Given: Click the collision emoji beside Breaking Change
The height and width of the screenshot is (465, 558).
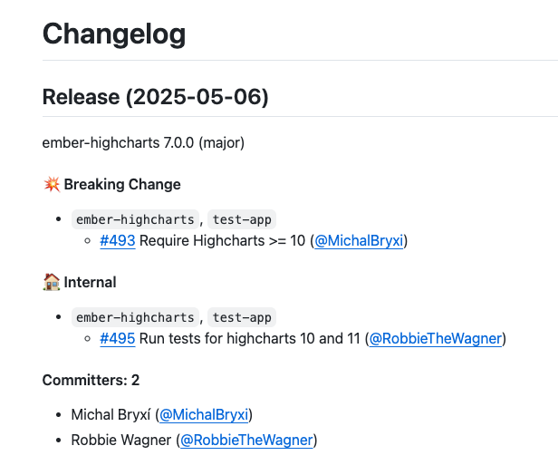Looking at the screenshot, I should [x=52, y=184].
